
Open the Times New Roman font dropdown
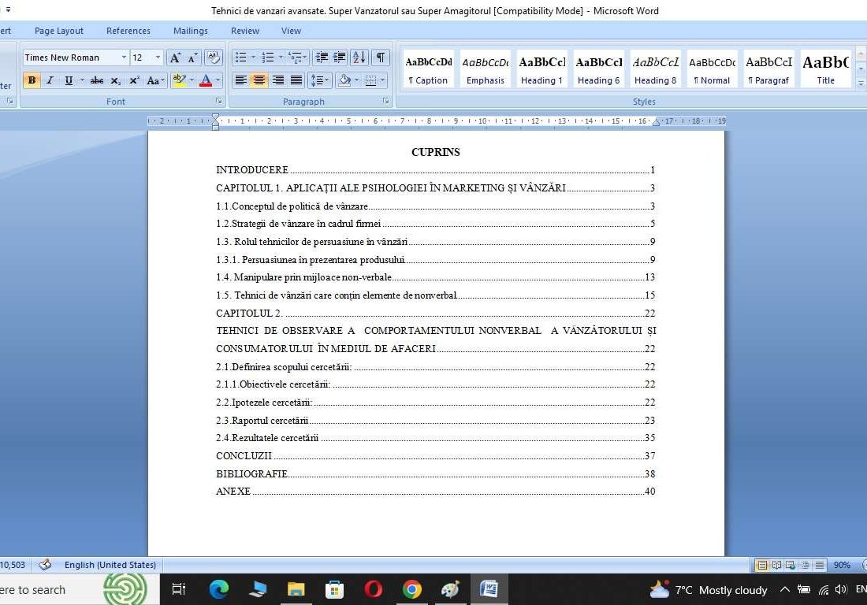pos(124,58)
